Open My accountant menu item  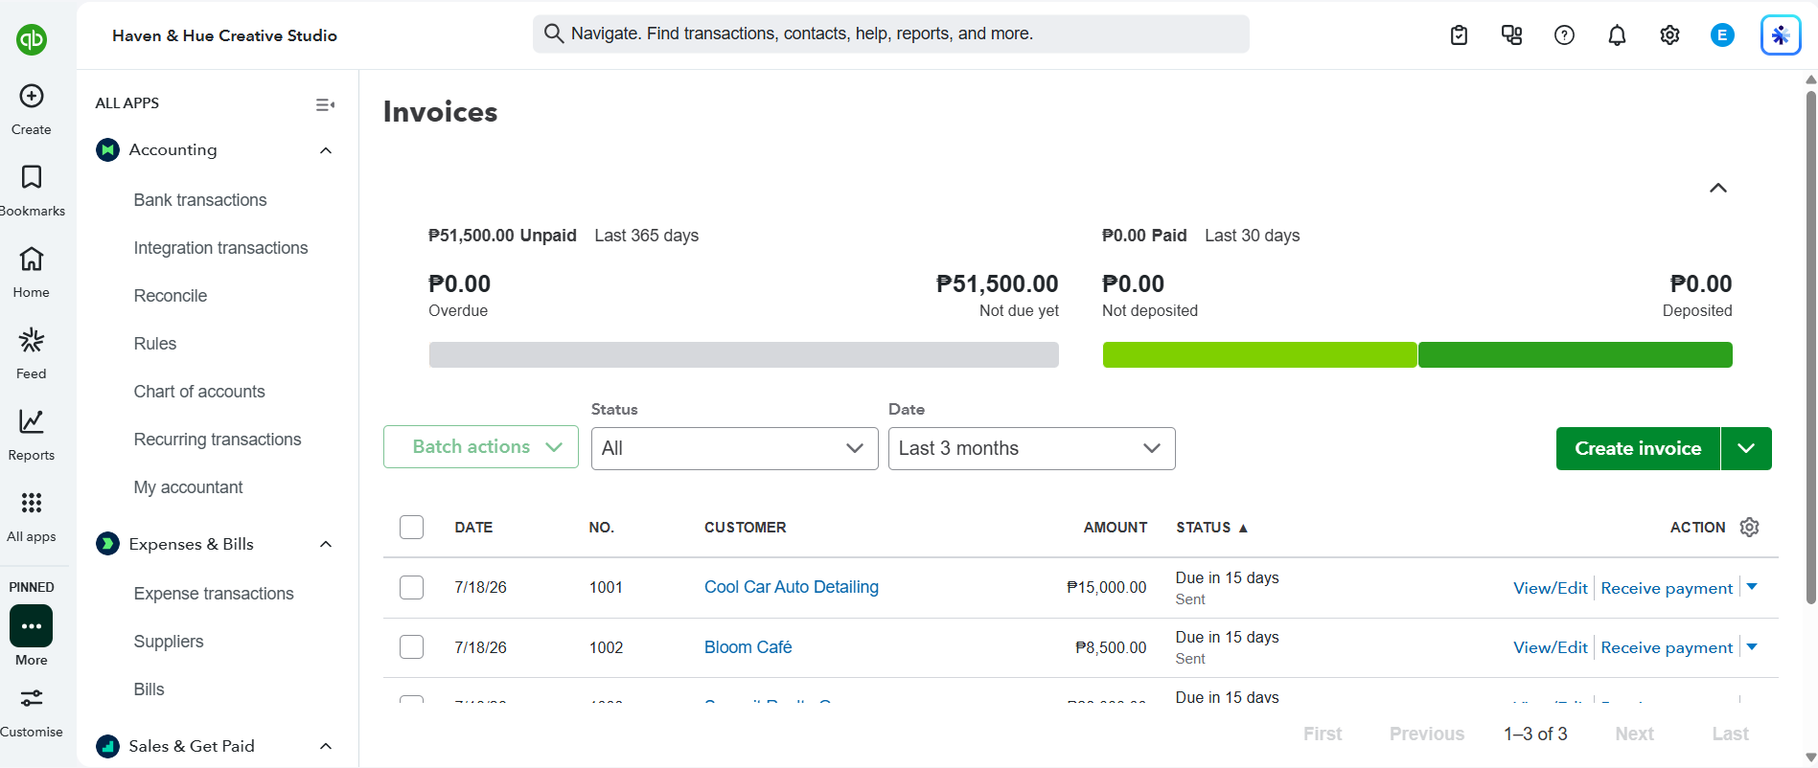click(189, 487)
